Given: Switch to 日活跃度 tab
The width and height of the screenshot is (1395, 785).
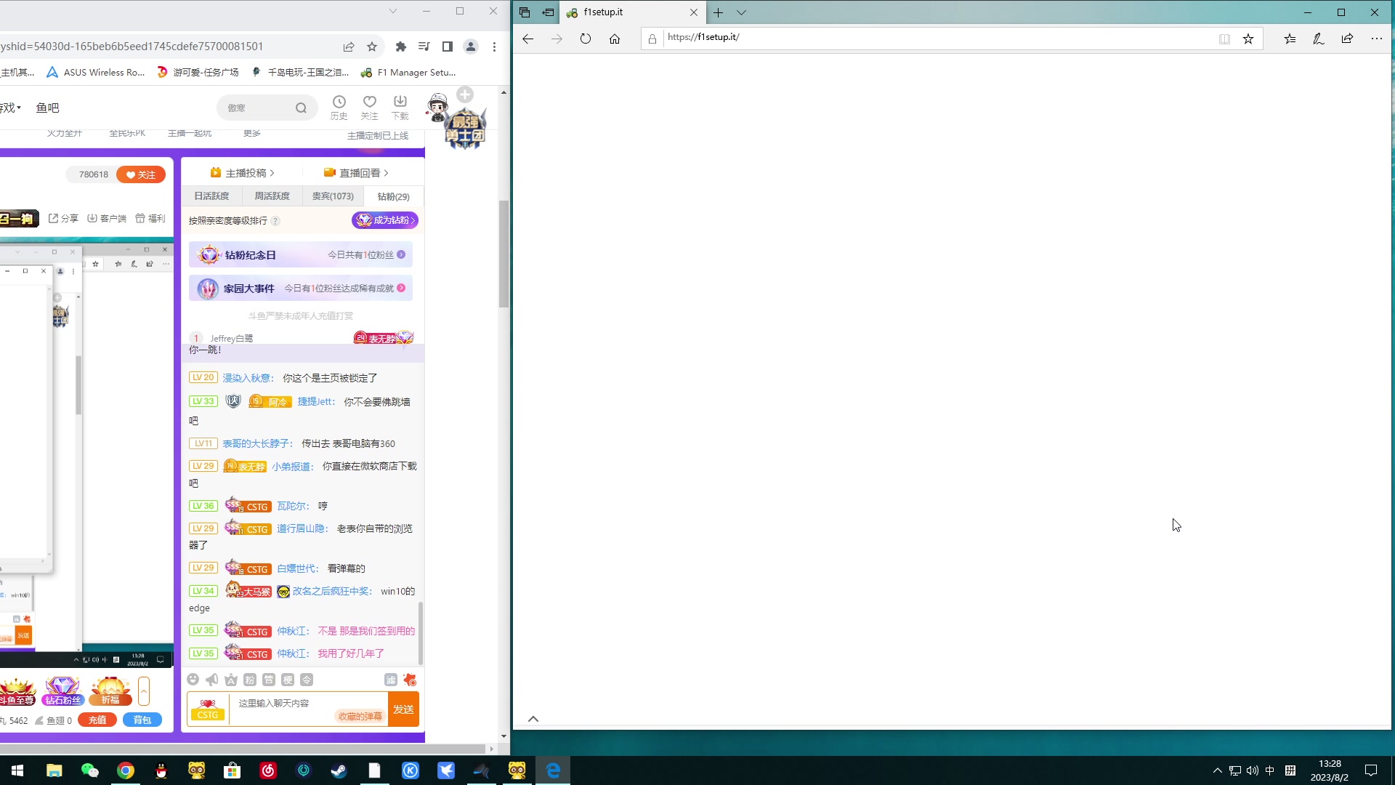Looking at the screenshot, I should 211,196.
